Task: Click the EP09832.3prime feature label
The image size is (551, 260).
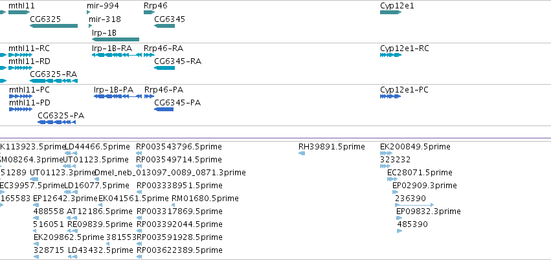Action: click(429, 211)
